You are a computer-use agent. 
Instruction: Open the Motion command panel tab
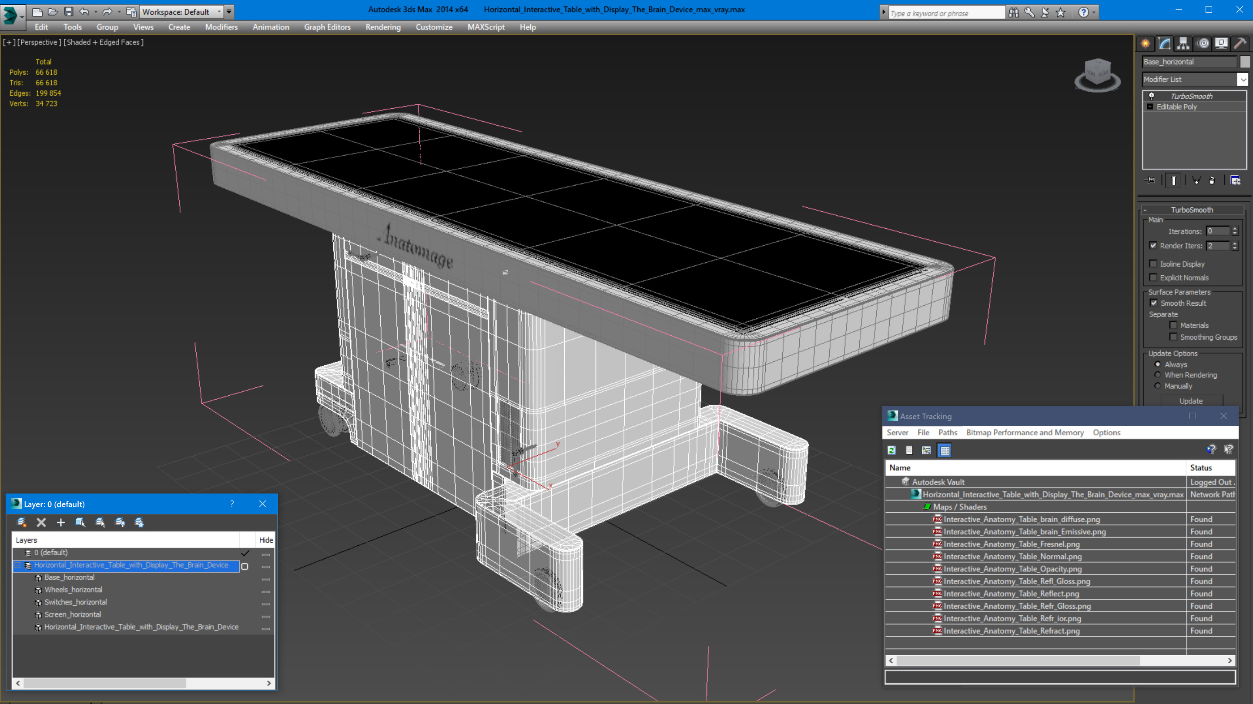pos(1203,44)
